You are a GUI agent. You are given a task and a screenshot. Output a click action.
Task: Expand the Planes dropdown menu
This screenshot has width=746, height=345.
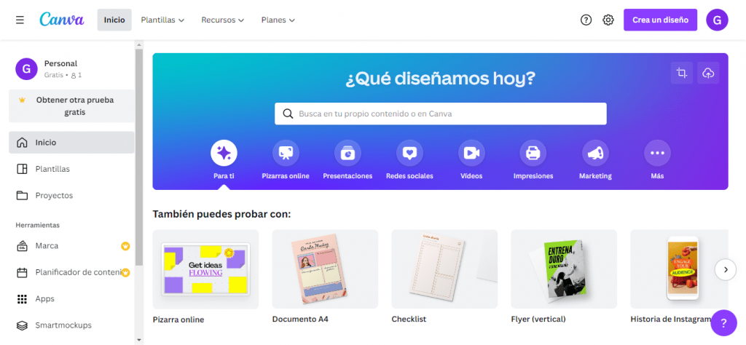click(278, 20)
